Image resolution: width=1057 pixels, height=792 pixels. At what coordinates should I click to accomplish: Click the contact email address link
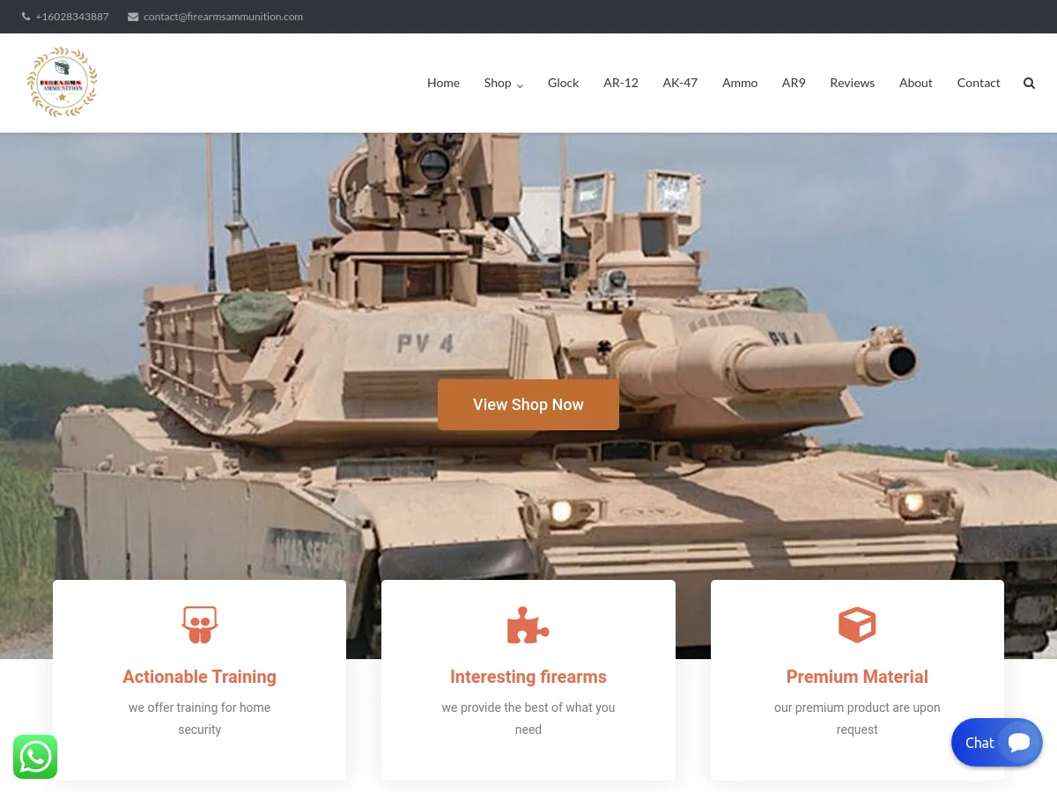[x=223, y=17]
